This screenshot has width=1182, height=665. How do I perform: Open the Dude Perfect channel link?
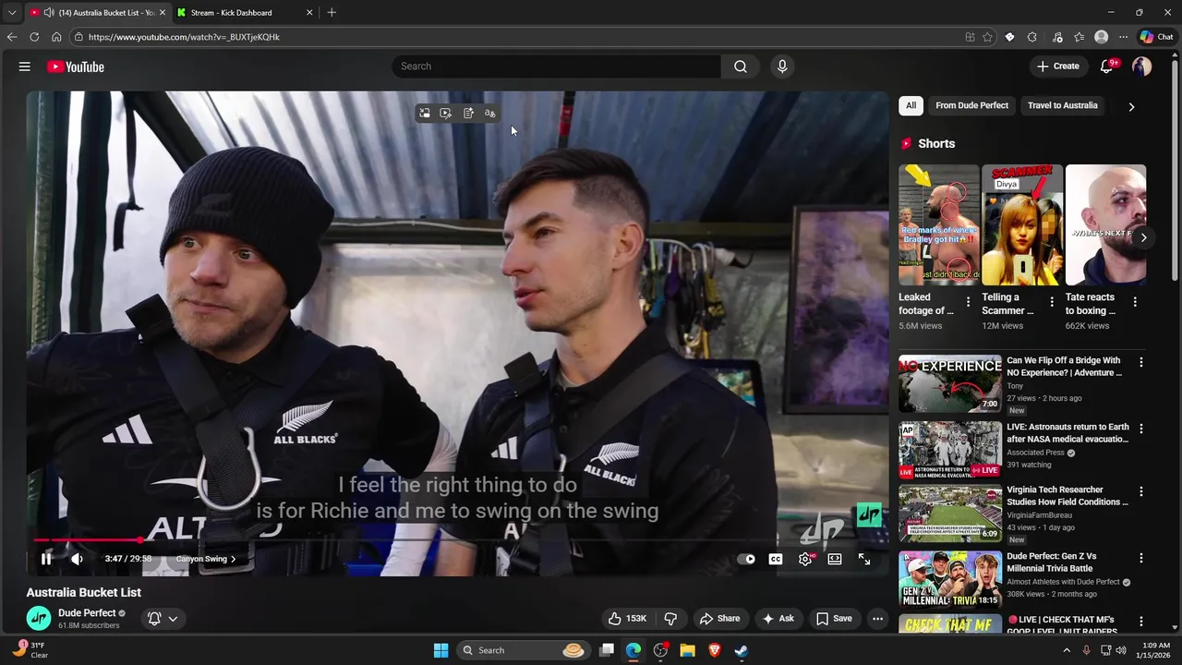pos(87,613)
